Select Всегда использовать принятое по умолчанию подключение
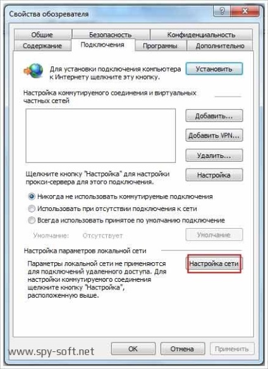The height and width of the screenshot is (369, 268). (x=32, y=221)
